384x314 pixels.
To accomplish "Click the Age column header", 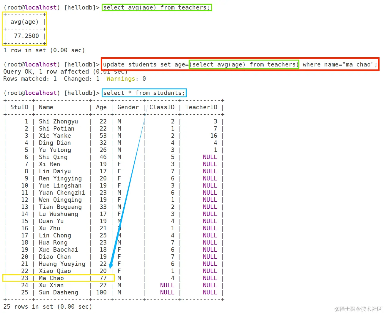I will [x=101, y=107].
